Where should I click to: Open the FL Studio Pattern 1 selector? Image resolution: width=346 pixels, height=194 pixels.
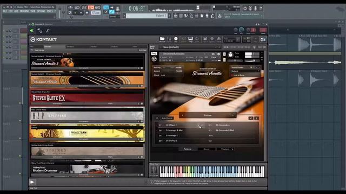147,16
